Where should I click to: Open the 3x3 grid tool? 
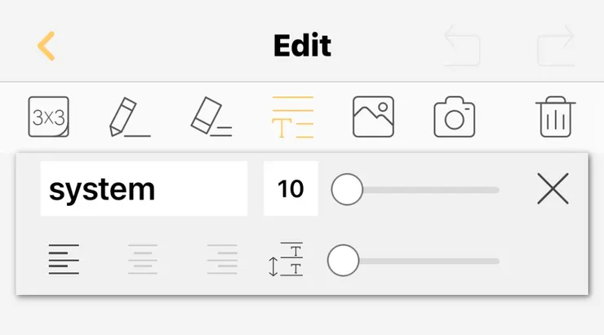click(48, 117)
